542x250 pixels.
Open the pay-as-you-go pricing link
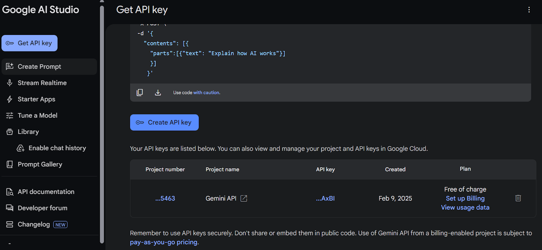click(x=164, y=242)
